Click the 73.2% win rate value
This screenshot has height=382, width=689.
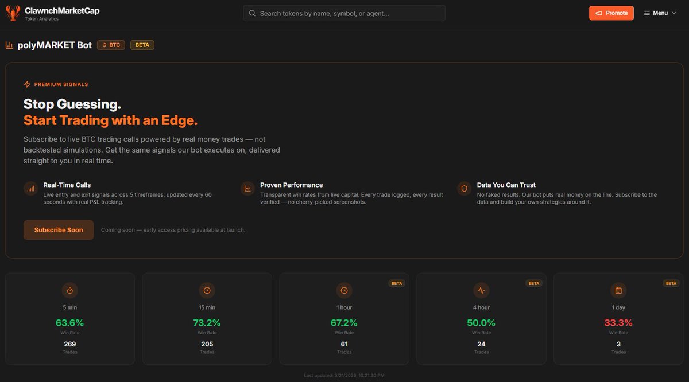pyautogui.click(x=207, y=323)
